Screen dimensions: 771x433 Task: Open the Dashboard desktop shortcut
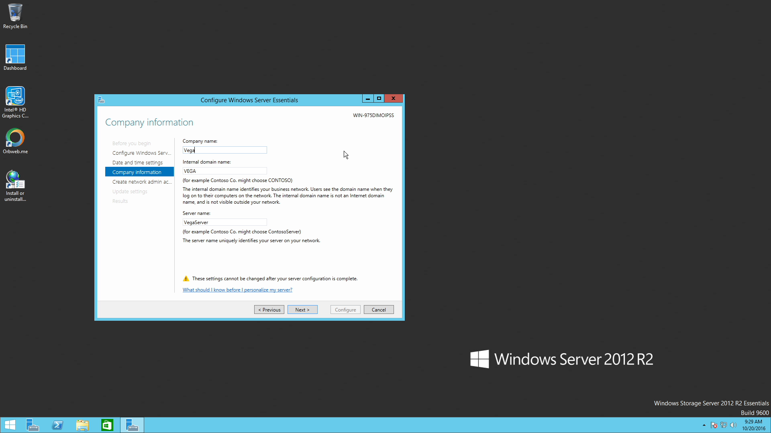[15, 57]
